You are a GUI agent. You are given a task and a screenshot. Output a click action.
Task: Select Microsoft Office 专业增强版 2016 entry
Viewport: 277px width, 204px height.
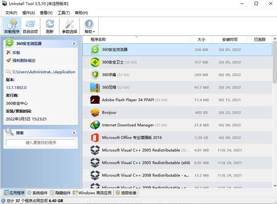pyautogui.click(x=132, y=137)
